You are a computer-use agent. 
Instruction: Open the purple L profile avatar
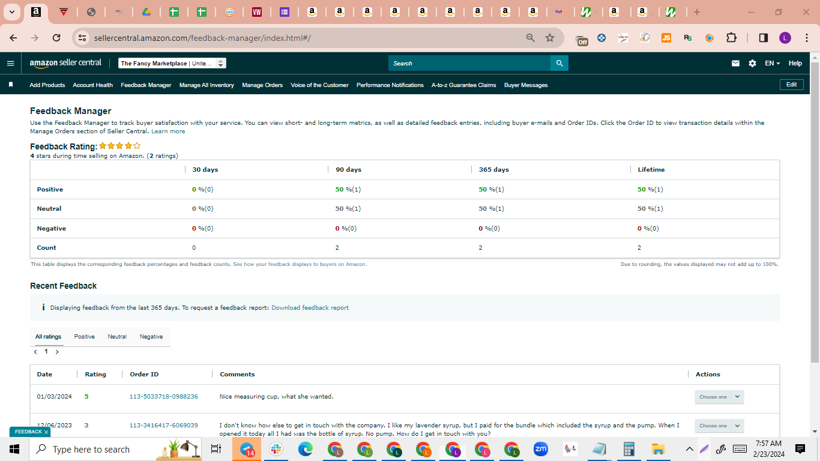tap(785, 38)
